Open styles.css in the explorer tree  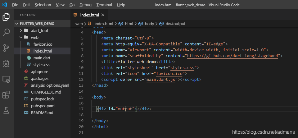point(42,65)
